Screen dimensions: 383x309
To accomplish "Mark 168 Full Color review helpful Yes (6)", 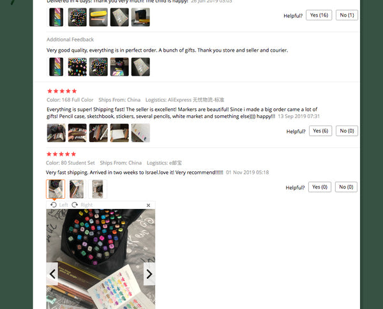I will click(320, 131).
